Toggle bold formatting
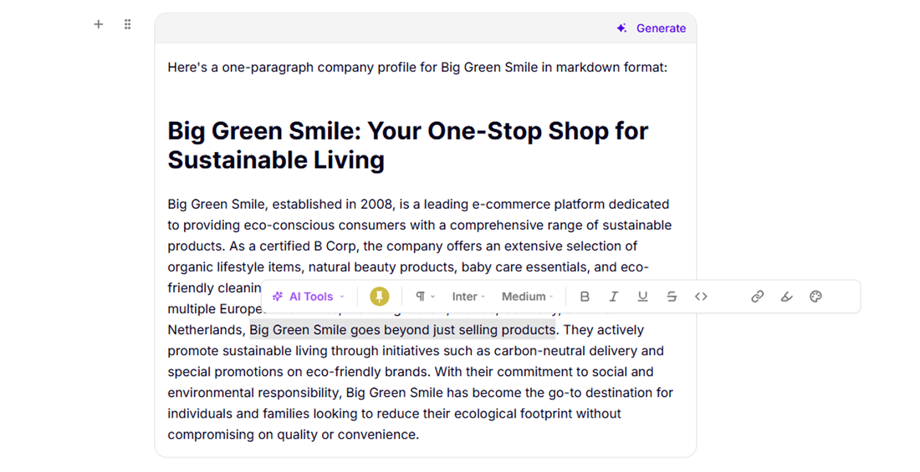This screenshot has width=920, height=472. click(x=585, y=296)
